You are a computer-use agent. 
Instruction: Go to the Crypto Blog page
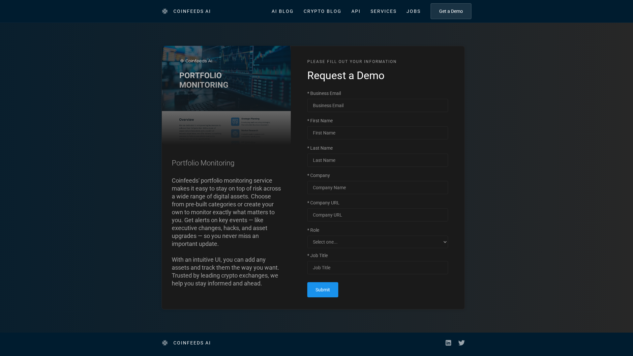[322, 11]
